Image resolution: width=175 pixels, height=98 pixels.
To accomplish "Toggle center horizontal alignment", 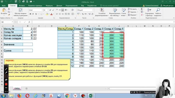I will 60,14.
